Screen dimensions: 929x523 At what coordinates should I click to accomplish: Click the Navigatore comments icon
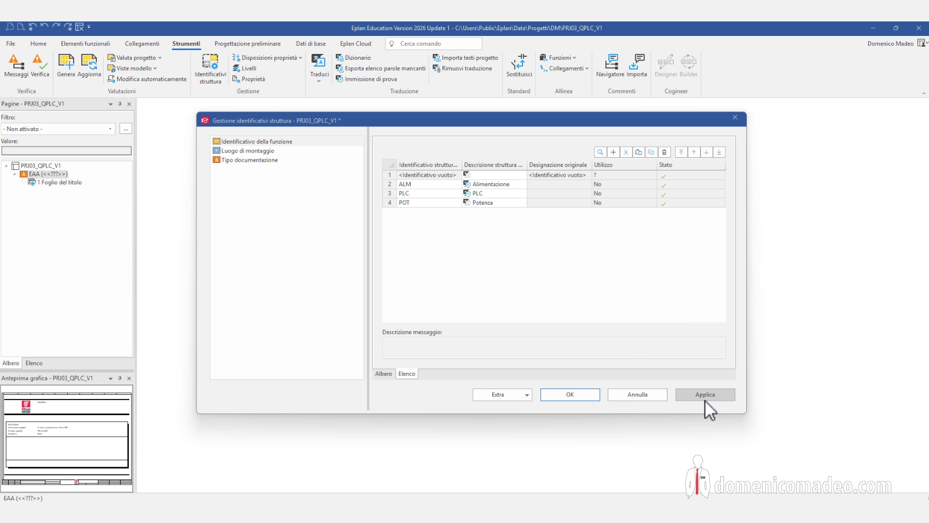(x=610, y=66)
